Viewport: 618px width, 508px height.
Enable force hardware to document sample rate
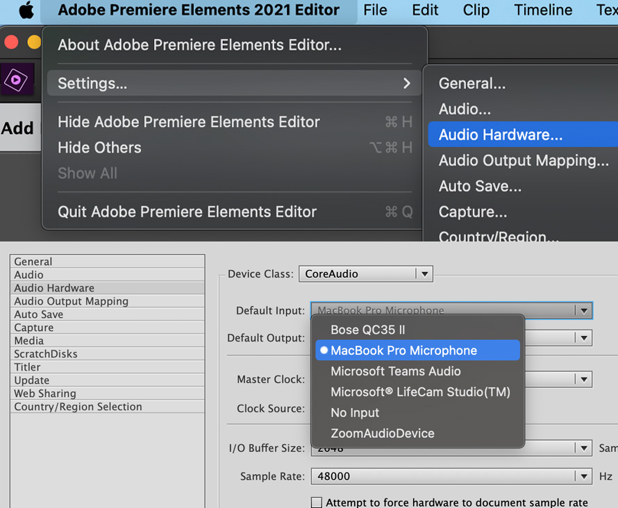[317, 502]
